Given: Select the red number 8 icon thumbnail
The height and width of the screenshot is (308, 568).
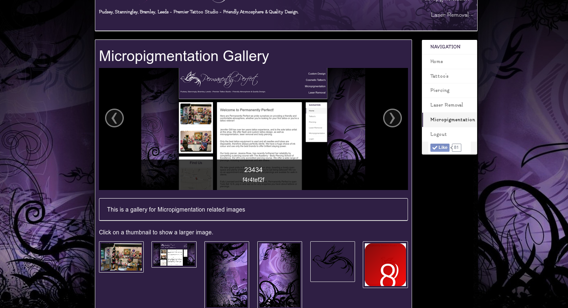Looking at the screenshot, I should tap(385, 264).
